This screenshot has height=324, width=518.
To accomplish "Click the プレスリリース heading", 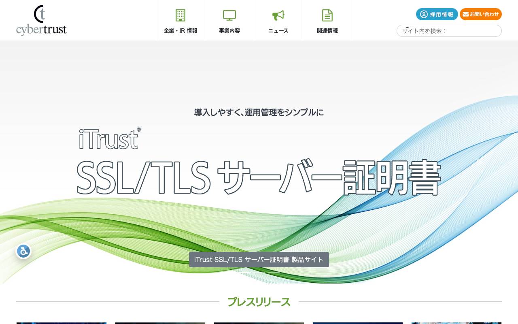I will pos(259,302).
